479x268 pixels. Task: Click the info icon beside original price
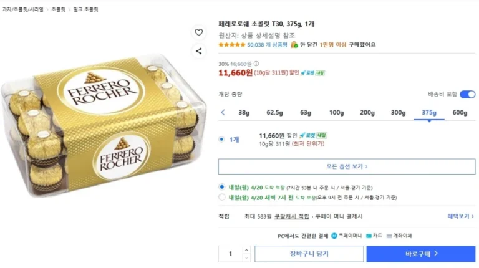click(256, 64)
